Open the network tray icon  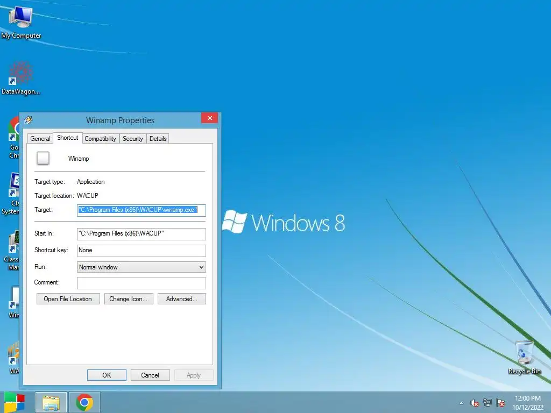click(x=488, y=403)
